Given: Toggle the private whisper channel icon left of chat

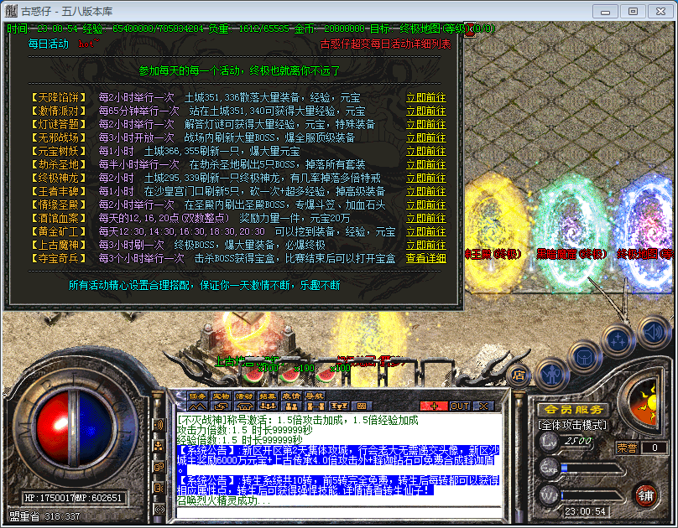Looking at the screenshot, I should pyautogui.click(x=159, y=488).
